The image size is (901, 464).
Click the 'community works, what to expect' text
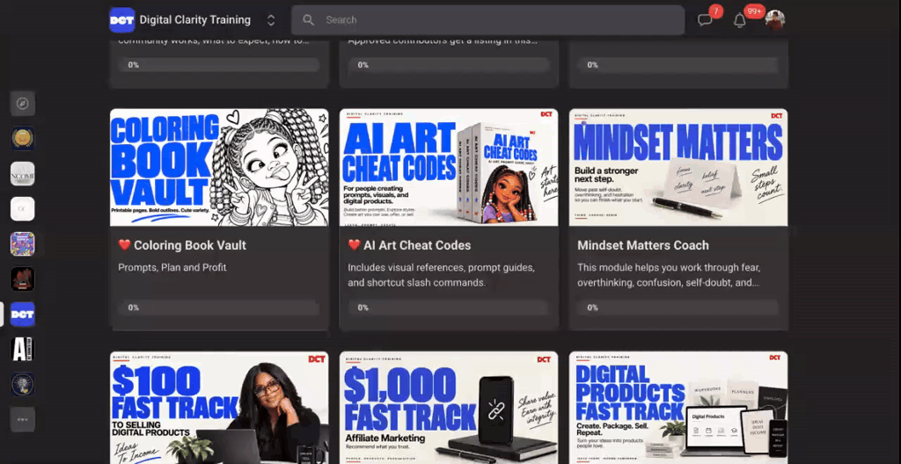(x=214, y=41)
